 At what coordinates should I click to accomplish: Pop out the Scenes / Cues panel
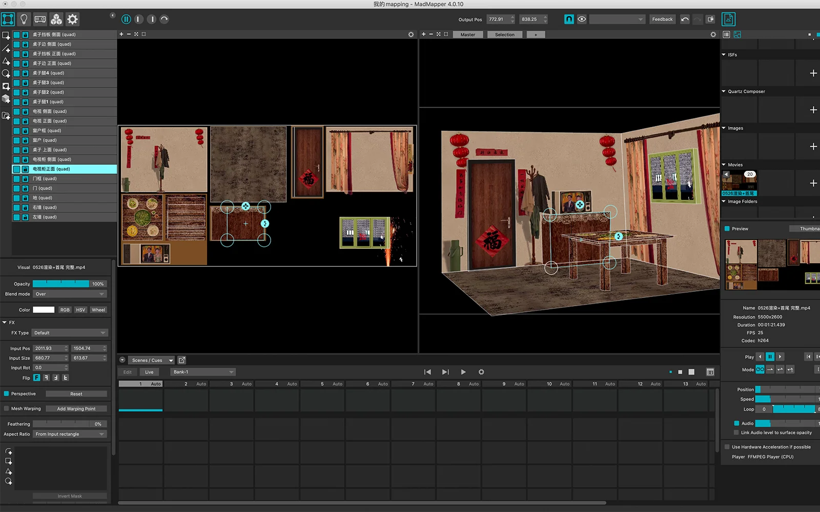click(x=182, y=360)
